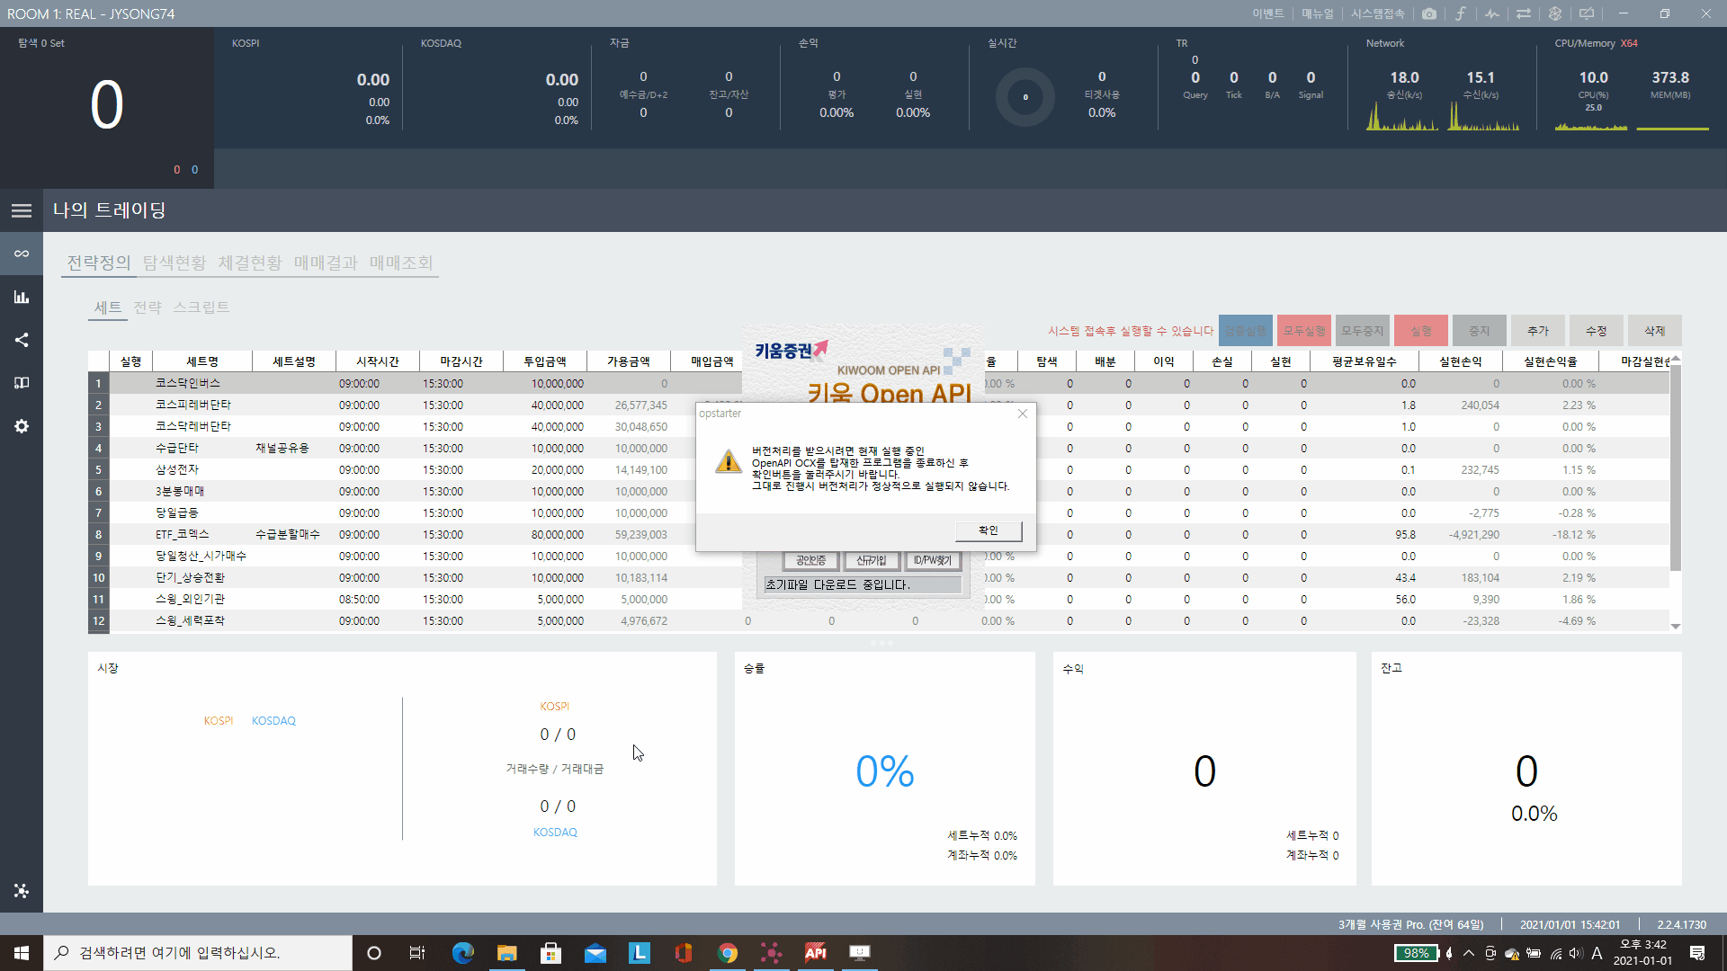This screenshot has width=1727, height=971.
Task: Select the 코스닥인버스 row
Action: 879,383
